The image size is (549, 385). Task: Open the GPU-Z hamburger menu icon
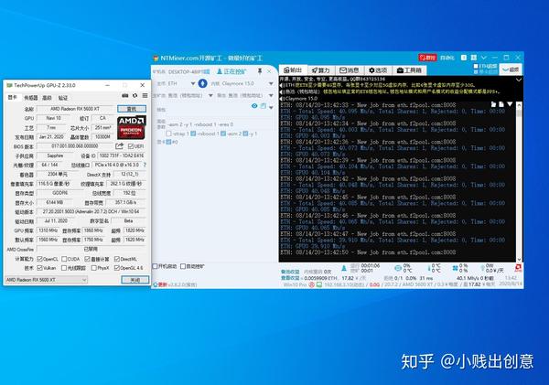tap(145, 95)
